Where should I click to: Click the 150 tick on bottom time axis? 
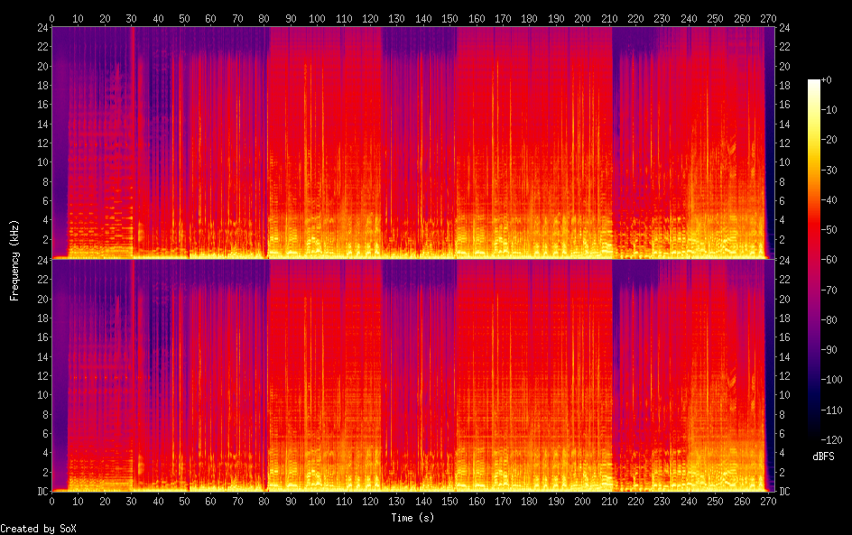449,501
